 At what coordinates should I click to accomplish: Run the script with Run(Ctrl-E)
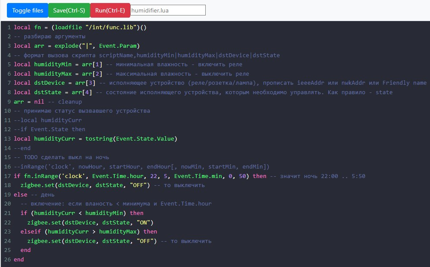(110, 10)
